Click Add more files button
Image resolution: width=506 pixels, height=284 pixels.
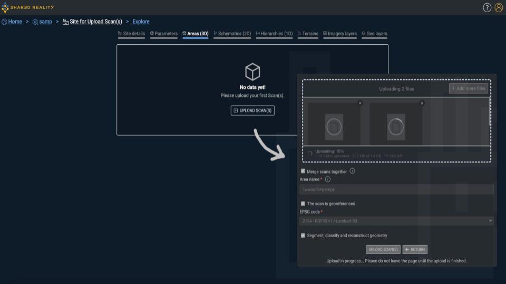[x=468, y=88]
